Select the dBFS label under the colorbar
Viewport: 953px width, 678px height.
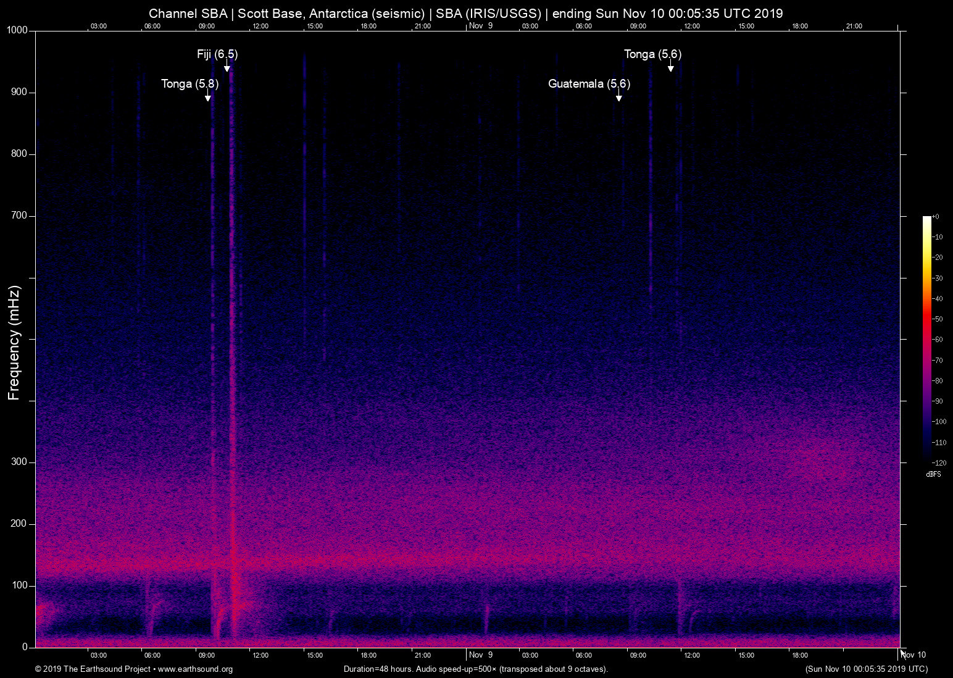click(934, 474)
